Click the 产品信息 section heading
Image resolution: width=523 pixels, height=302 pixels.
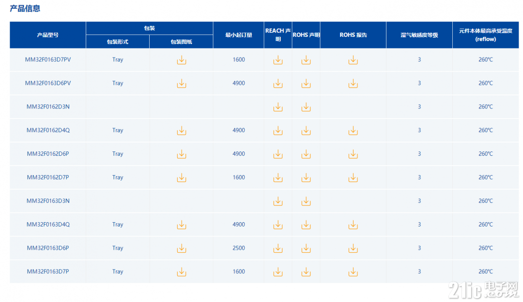tap(25, 8)
